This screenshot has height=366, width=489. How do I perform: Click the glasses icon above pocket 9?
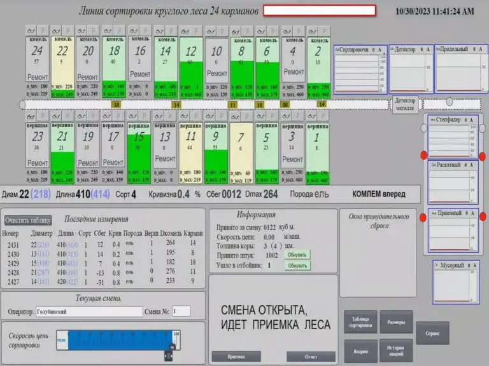click(x=210, y=116)
